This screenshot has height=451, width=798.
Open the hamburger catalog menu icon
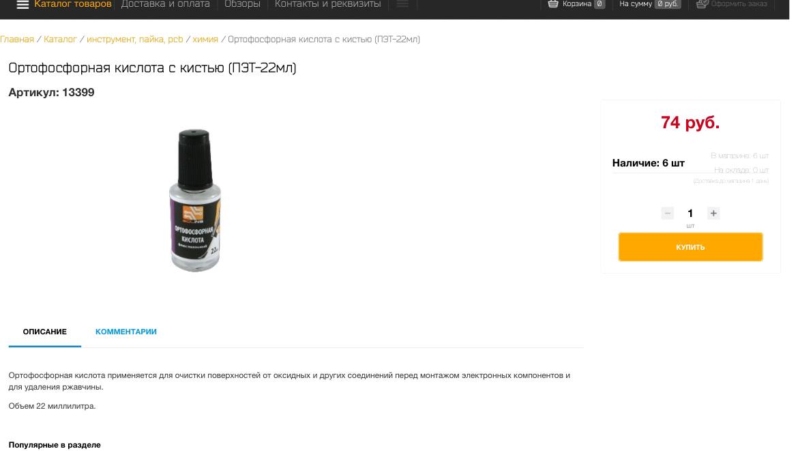coord(23,5)
